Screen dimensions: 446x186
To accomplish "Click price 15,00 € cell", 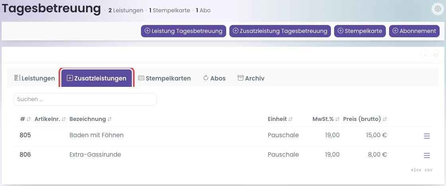I will [x=376, y=135].
